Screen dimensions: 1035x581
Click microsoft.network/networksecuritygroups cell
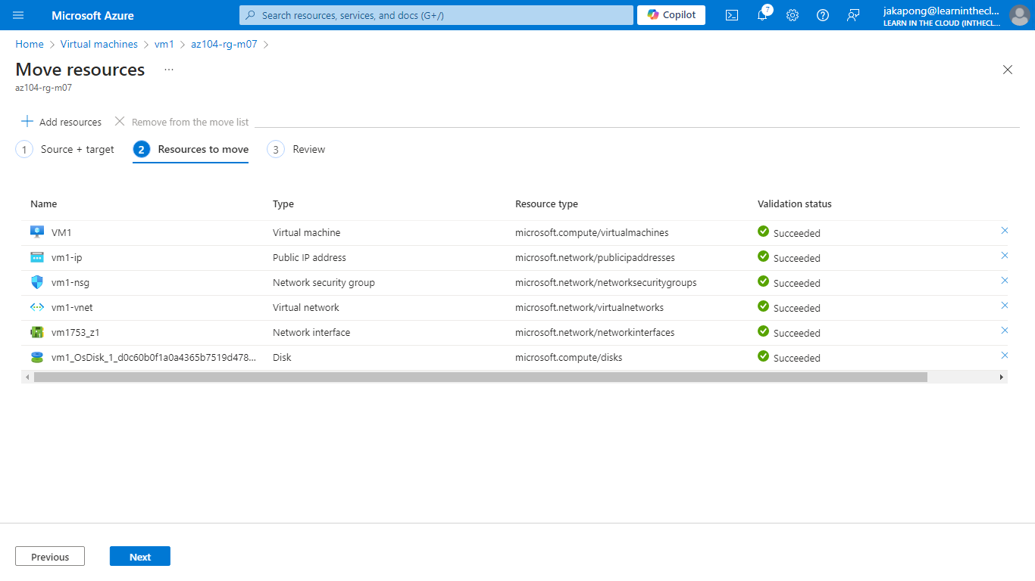tap(606, 283)
